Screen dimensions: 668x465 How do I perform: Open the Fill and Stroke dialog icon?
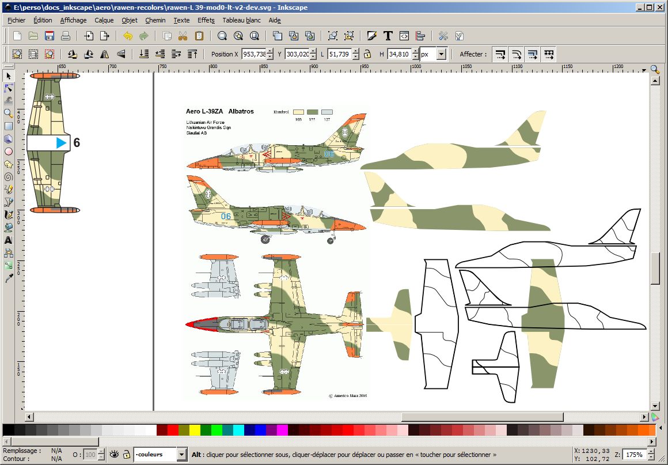coord(371,36)
